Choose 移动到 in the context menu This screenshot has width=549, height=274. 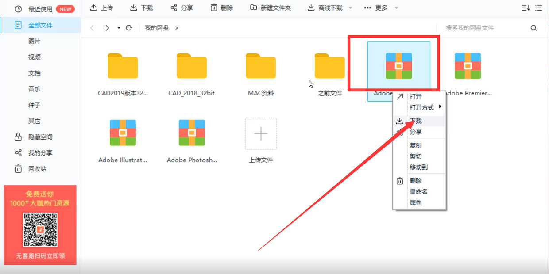(419, 167)
